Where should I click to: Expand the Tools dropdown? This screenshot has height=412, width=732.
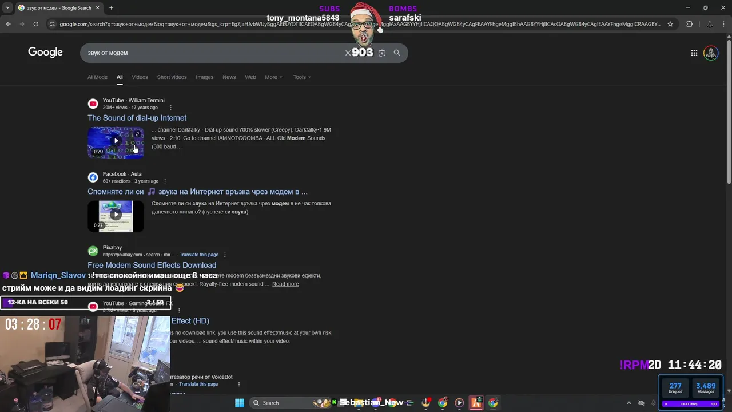coord(302,77)
